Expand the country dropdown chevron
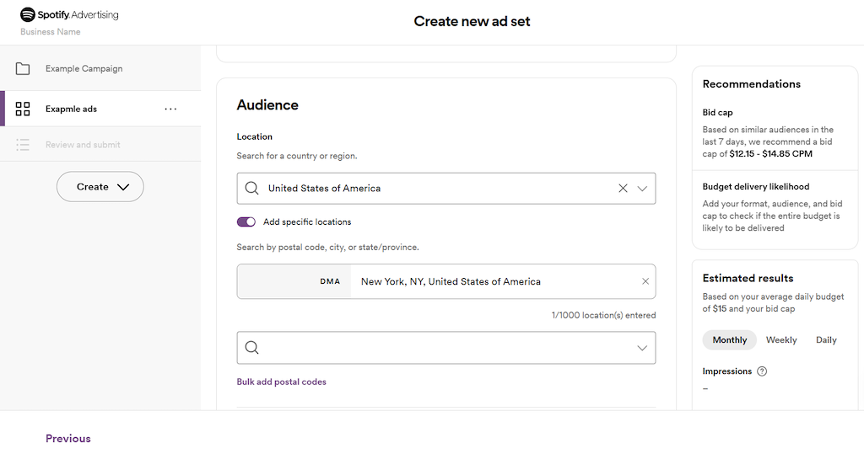Screen dimensions: 864x459 (x=642, y=189)
